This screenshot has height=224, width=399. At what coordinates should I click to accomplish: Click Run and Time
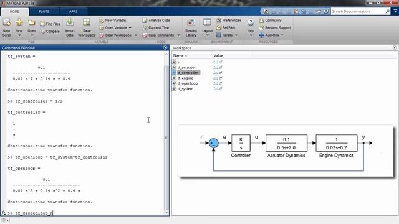click(156, 27)
